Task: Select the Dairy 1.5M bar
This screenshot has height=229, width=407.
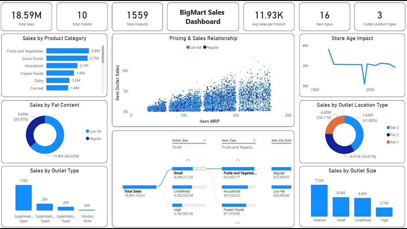Action: click(x=58, y=80)
